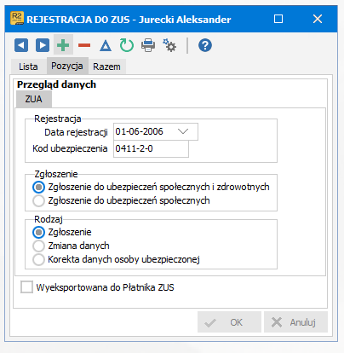Viewport: 344px width, 353px height.
Task: Go to previous record arrow icon
Action: click(21, 45)
